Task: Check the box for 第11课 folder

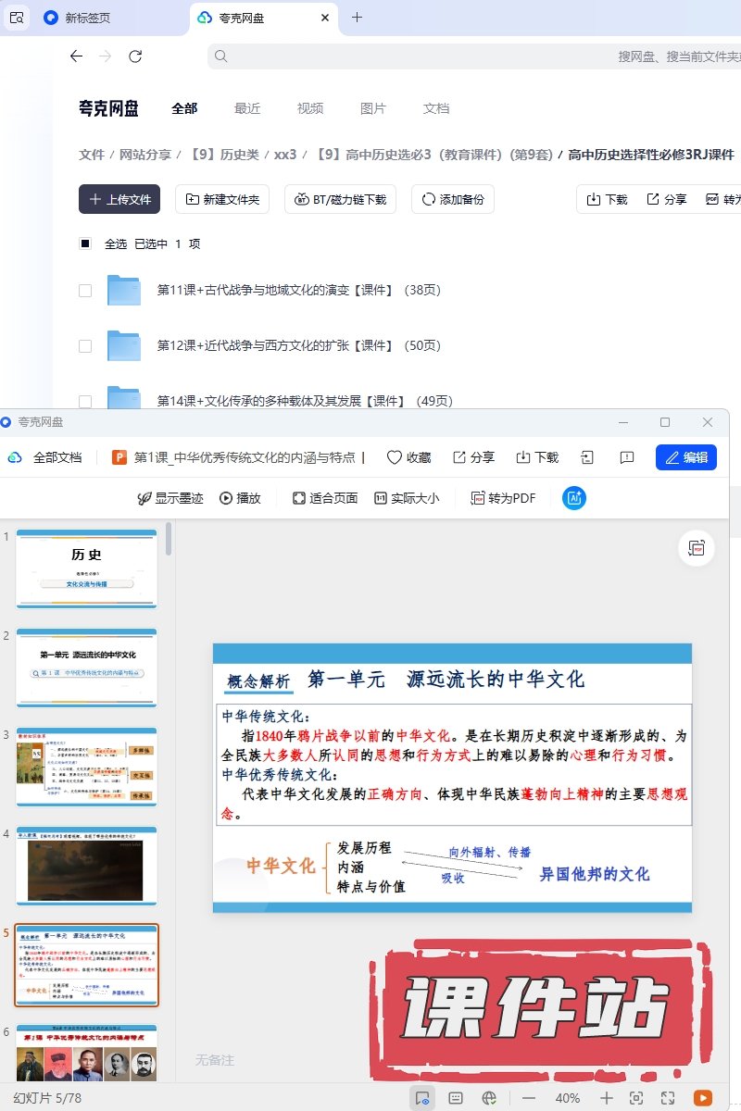Action: pos(85,291)
